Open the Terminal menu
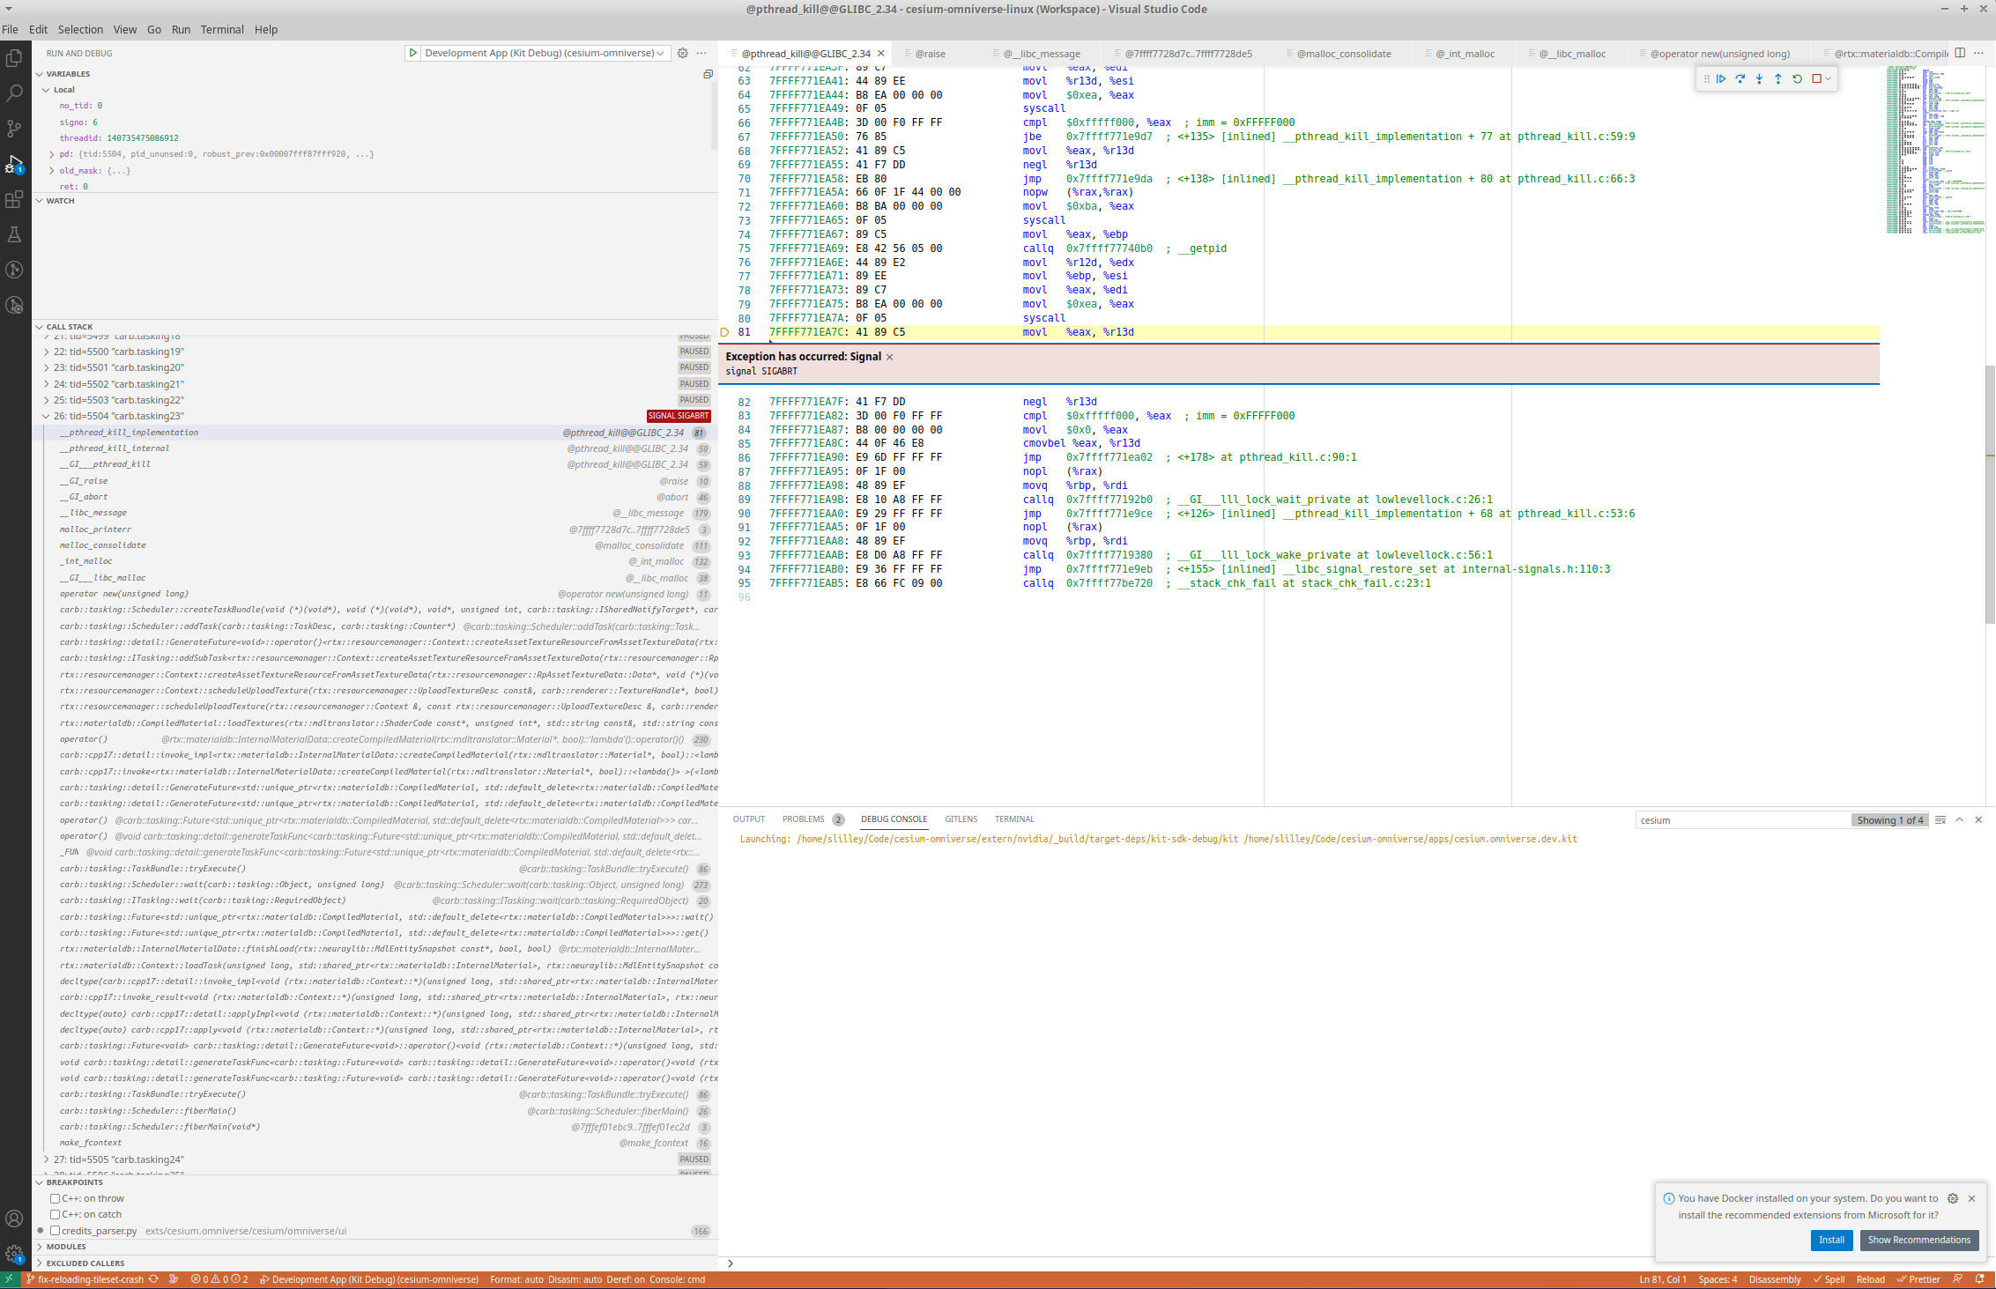This screenshot has height=1289, width=1996. tap(221, 29)
